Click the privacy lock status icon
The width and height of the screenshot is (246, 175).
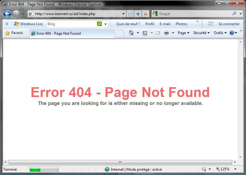[x=204, y=169]
